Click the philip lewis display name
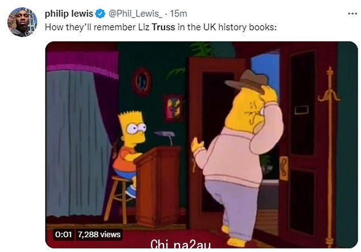361x252 pixels. tap(69, 14)
